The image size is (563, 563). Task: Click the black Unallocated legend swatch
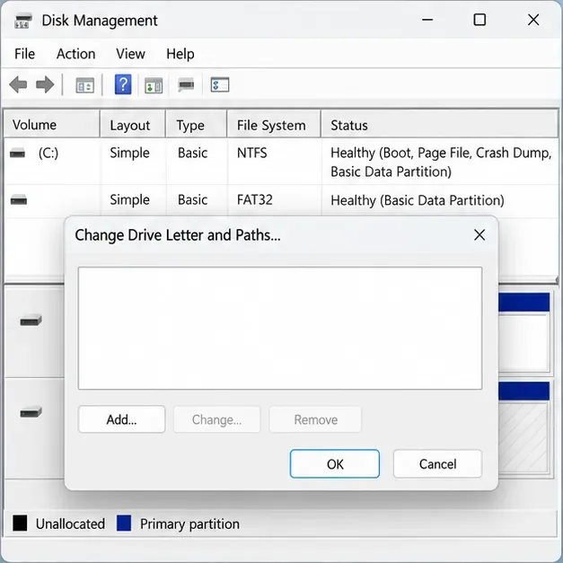pos(20,523)
